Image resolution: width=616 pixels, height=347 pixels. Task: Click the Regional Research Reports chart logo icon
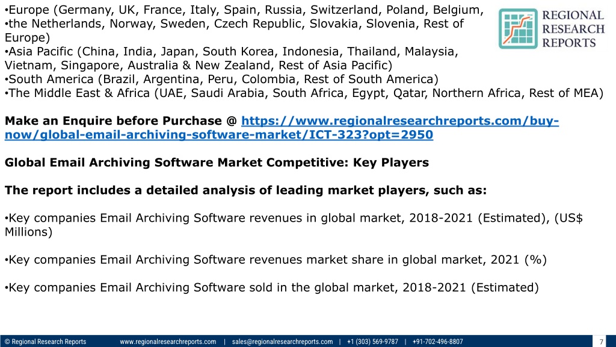pyautogui.click(x=518, y=29)
